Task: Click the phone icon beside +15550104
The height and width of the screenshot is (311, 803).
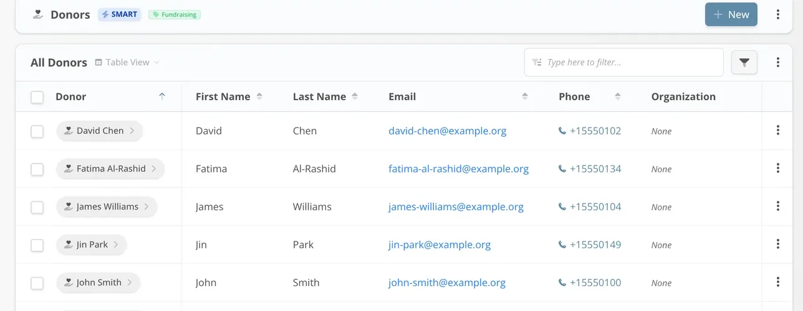Action: [x=562, y=207]
